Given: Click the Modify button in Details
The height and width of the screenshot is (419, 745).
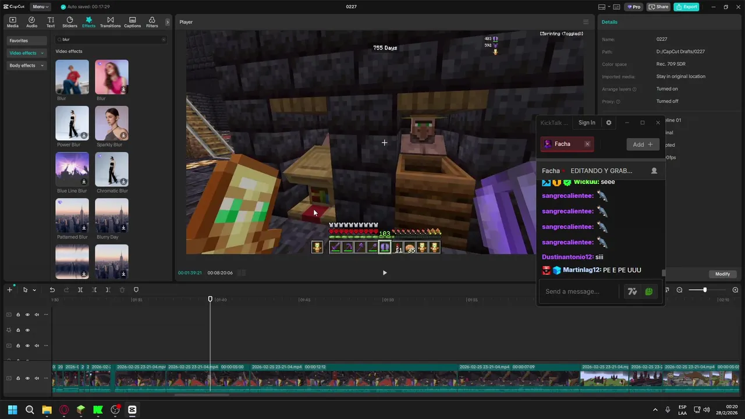Looking at the screenshot, I should click(722, 274).
